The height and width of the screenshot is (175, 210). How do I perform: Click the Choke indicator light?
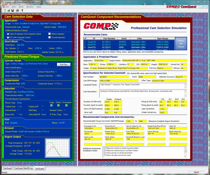(58, 106)
